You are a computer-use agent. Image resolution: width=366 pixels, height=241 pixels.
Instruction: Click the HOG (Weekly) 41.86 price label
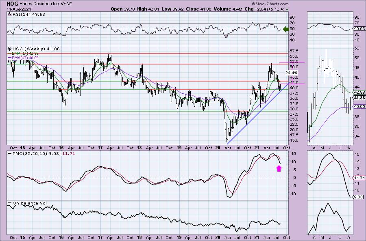tap(36, 49)
